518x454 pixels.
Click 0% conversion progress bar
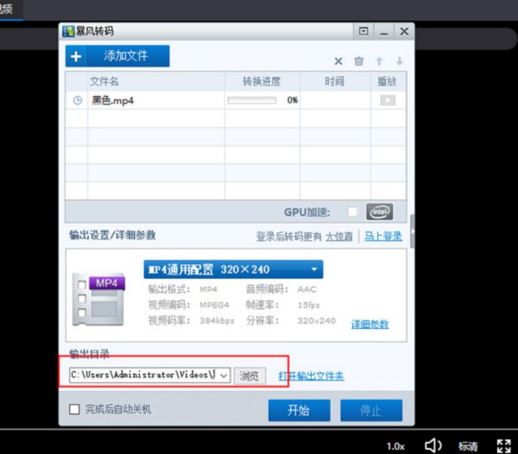point(251,100)
